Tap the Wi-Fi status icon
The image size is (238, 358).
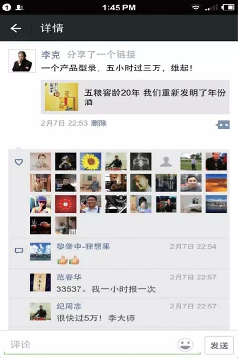click(x=196, y=8)
